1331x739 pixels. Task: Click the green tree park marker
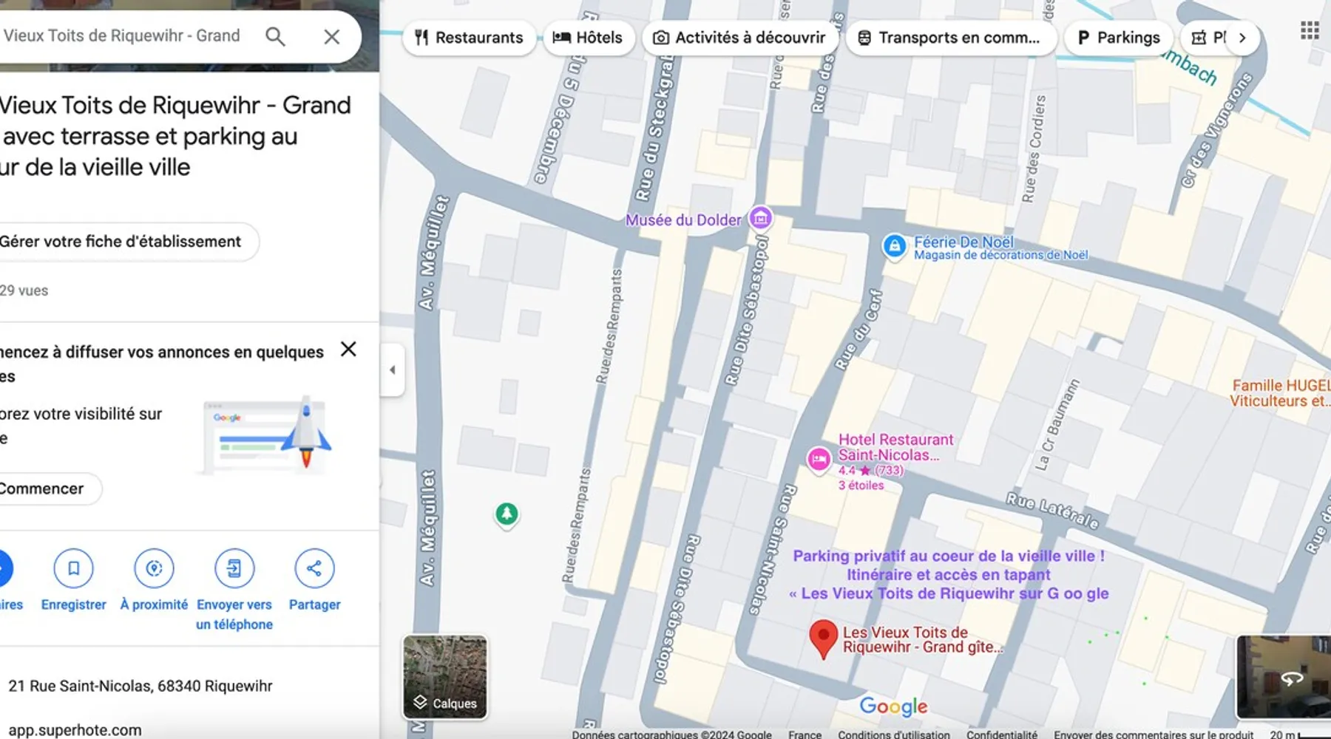coord(507,514)
